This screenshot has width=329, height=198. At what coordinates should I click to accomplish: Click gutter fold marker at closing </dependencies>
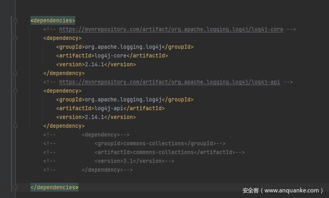[x=15, y=187]
